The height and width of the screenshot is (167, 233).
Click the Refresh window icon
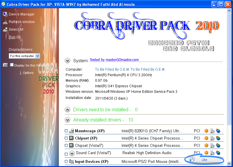[5, 22]
